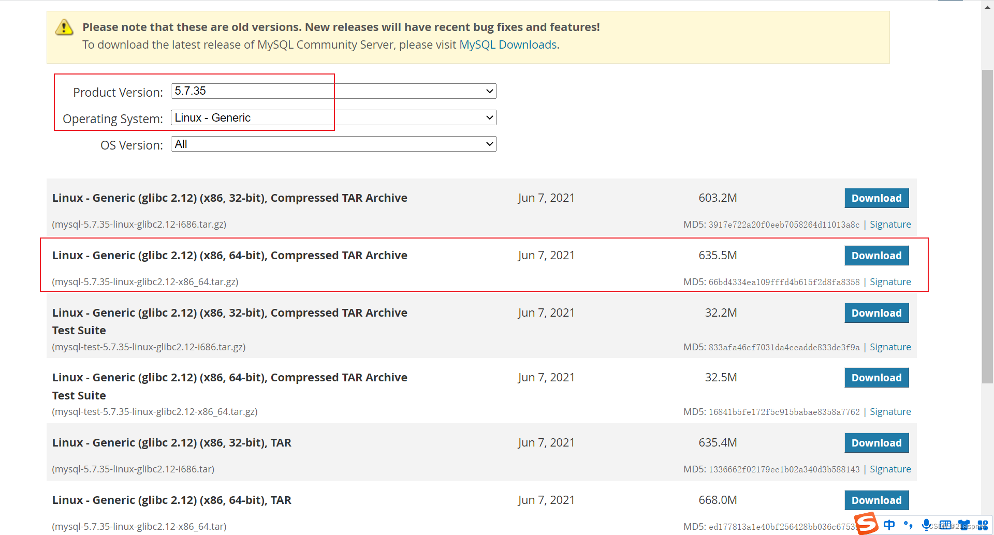Open Signature for mysql-test x86_64.tar.gz
The height and width of the screenshot is (535, 994).
[890, 412]
